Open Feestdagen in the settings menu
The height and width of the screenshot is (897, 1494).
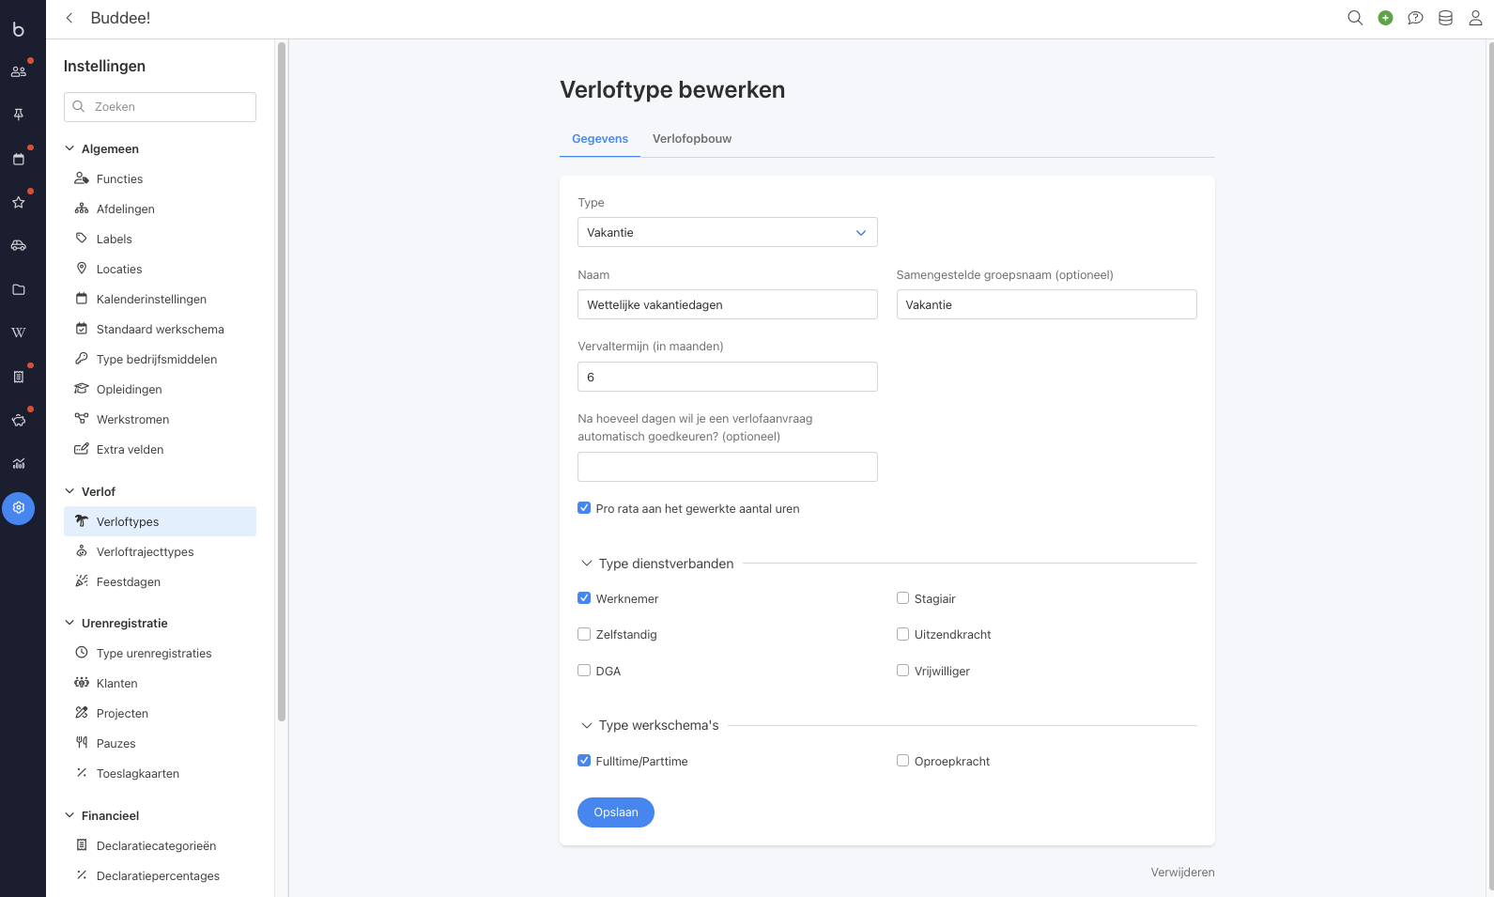tap(129, 582)
